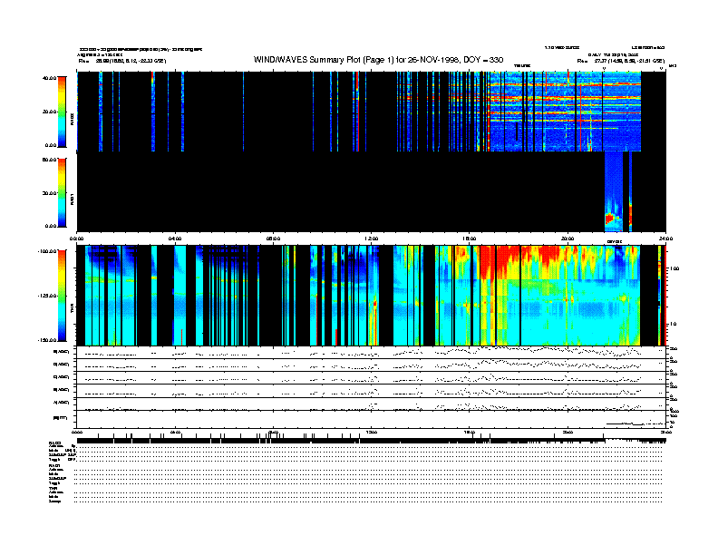The width and height of the screenshot is (718, 555).
Task: Click the WIND/WAVES Summary Plot title
Action: (x=378, y=60)
